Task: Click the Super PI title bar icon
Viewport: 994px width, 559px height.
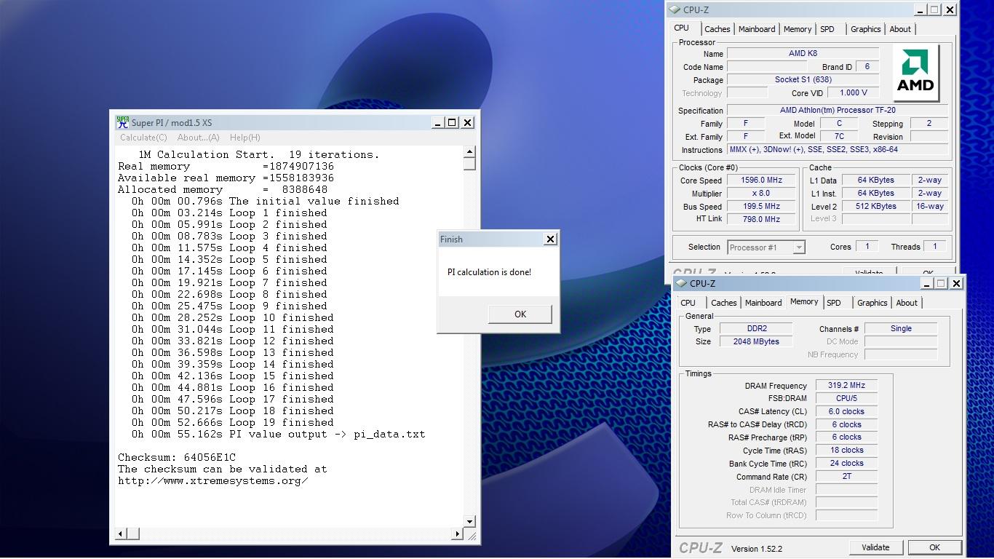Action: click(123, 122)
